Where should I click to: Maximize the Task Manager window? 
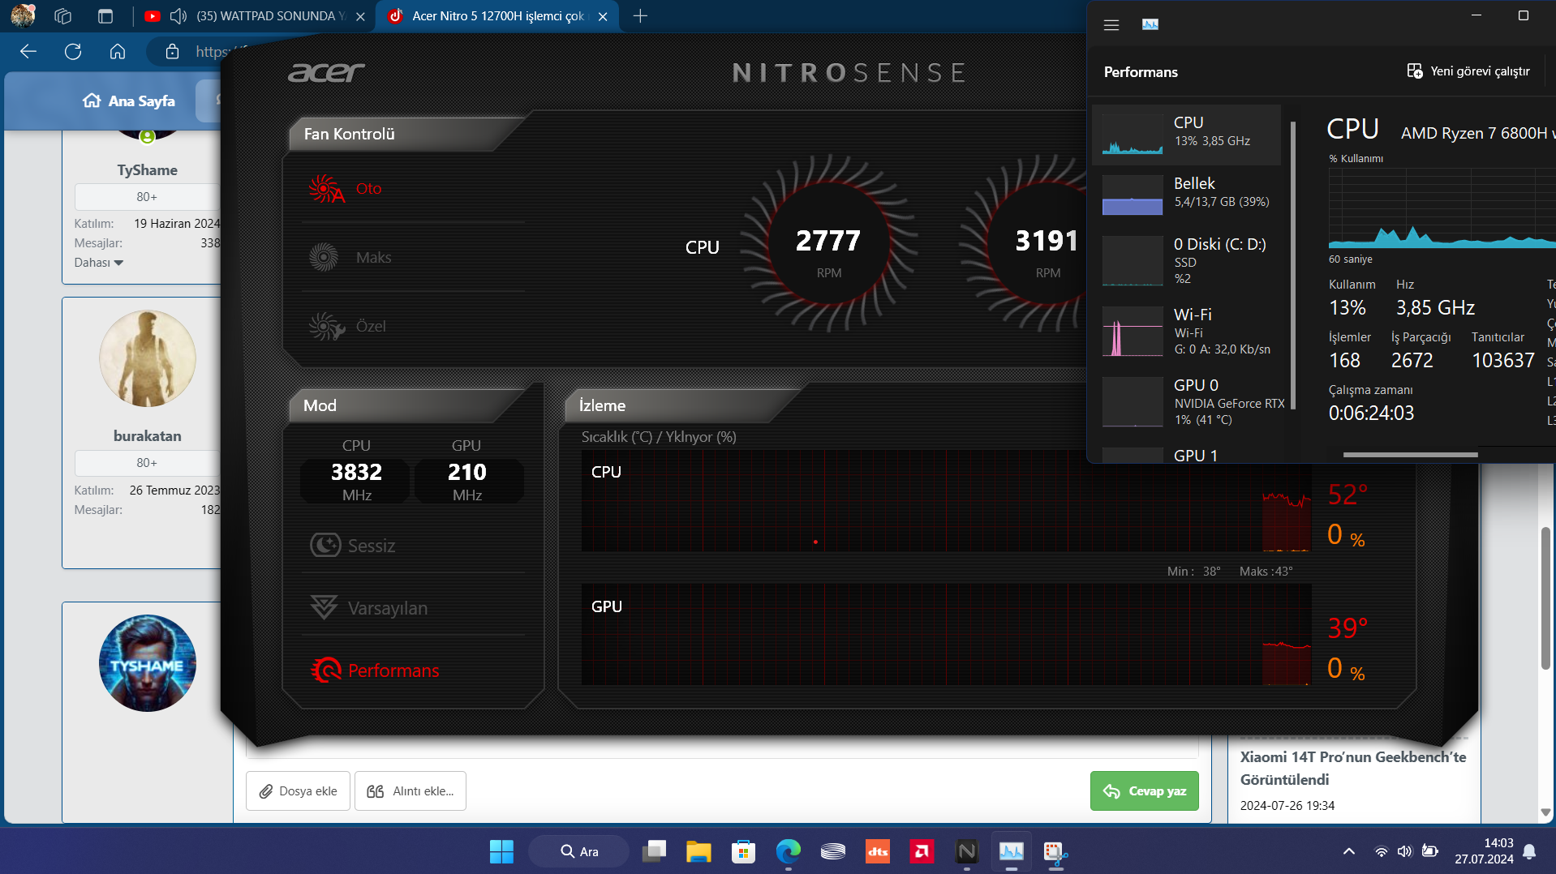(x=1524, y=15)
